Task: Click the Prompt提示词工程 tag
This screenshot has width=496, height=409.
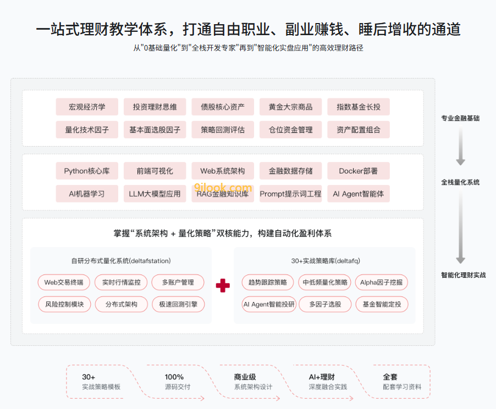Action: (290, 194)
